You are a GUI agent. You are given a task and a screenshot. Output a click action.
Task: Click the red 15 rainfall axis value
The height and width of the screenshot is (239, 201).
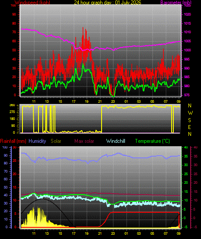15,188
